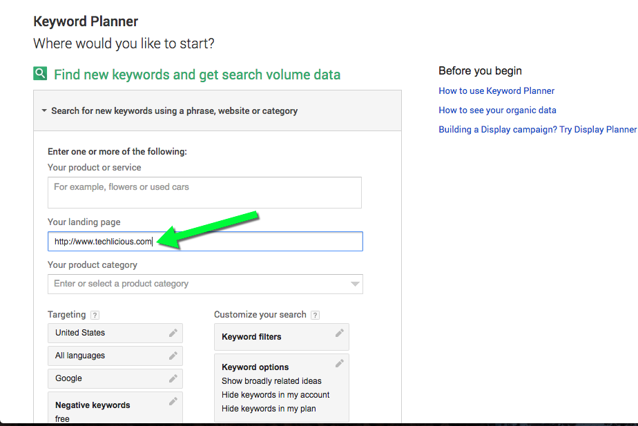Click the Enter or select a product category field
The image size is (638, 426).
(x=205, y=284)
